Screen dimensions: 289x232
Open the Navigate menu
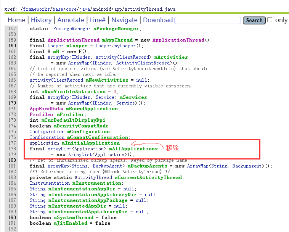coord(124,20)
